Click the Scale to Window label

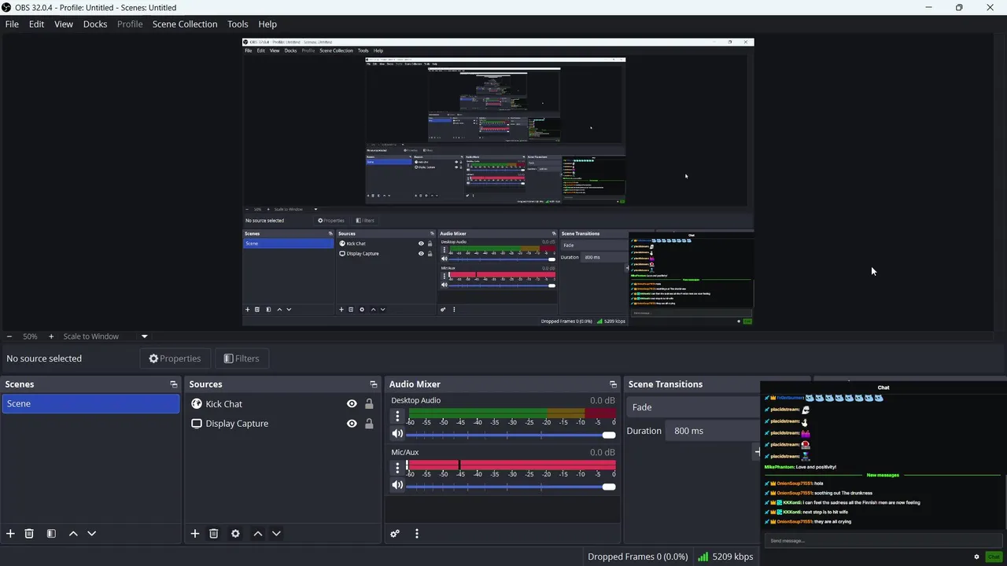pos(91,336)
